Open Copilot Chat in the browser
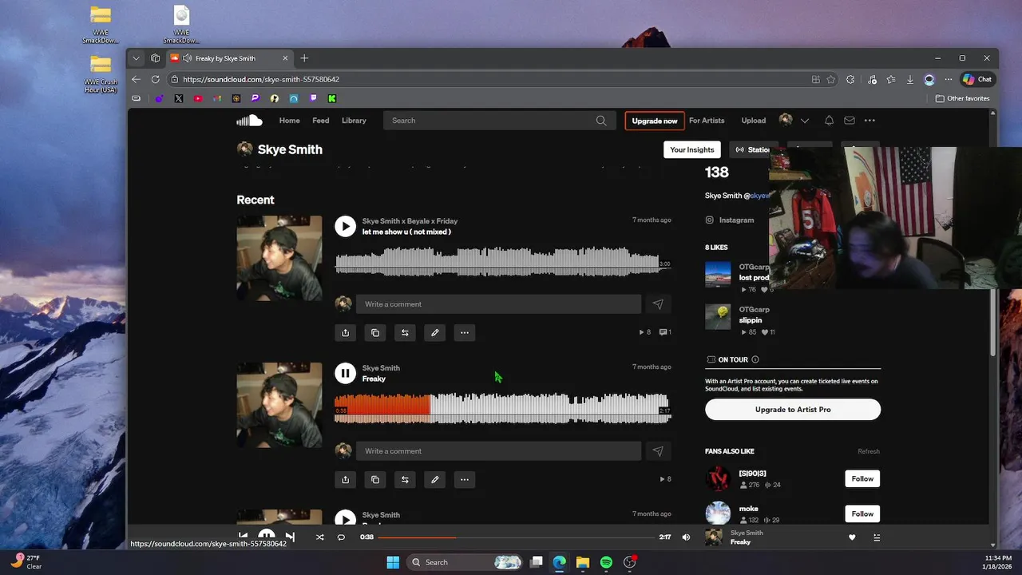The height and width of the screenshot is (575, 1022). click(977, 79)
